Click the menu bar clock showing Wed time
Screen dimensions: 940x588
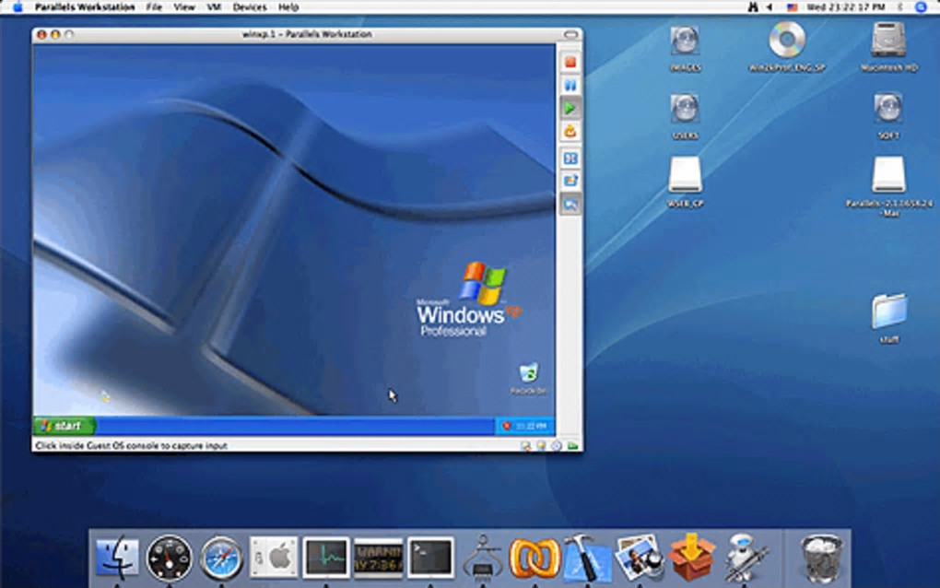(846, 7)
